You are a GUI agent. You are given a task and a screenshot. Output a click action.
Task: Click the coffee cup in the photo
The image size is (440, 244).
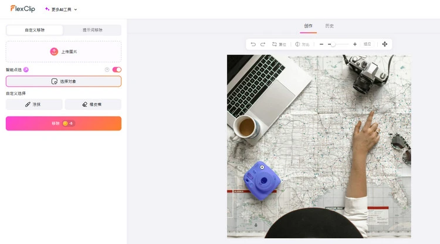coord(246,128)
